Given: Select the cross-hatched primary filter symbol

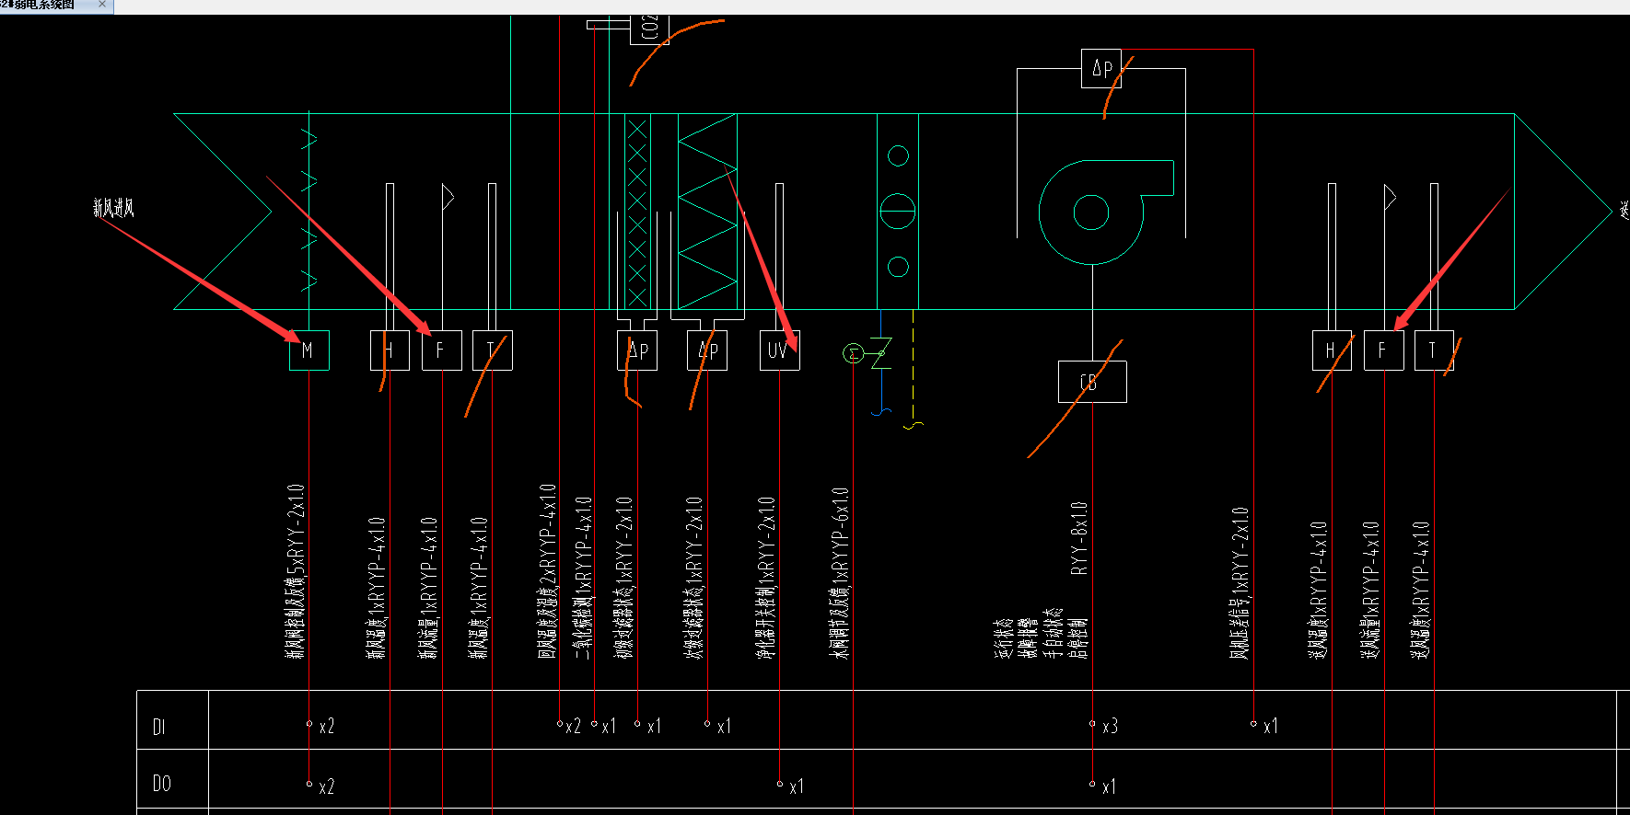Looking at the screenshot, I should 637,212.
